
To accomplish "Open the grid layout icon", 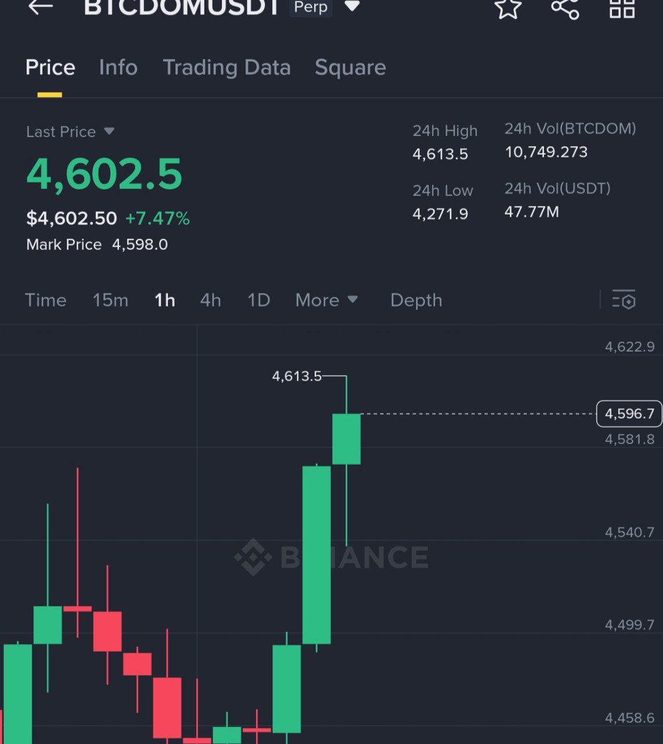I will coord(622,8).
